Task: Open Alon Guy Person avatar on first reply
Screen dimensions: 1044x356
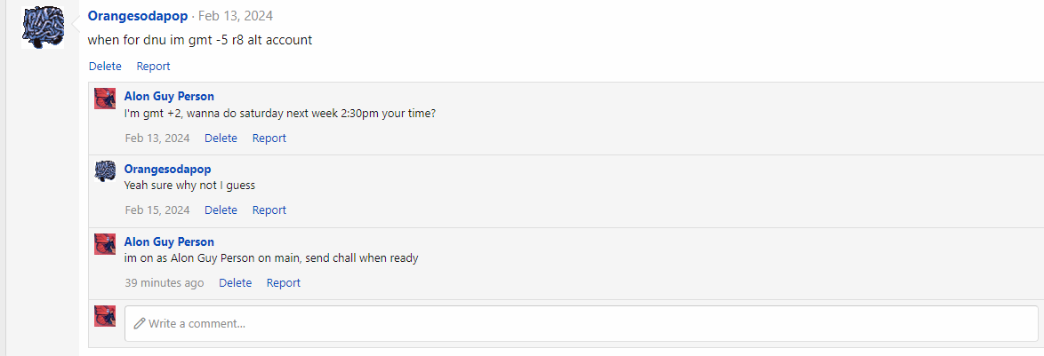Action: click(x=105, y=99)
